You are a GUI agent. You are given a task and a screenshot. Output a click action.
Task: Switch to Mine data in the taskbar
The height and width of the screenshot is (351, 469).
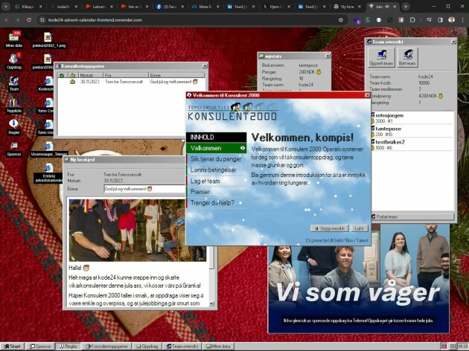(218, 347)
